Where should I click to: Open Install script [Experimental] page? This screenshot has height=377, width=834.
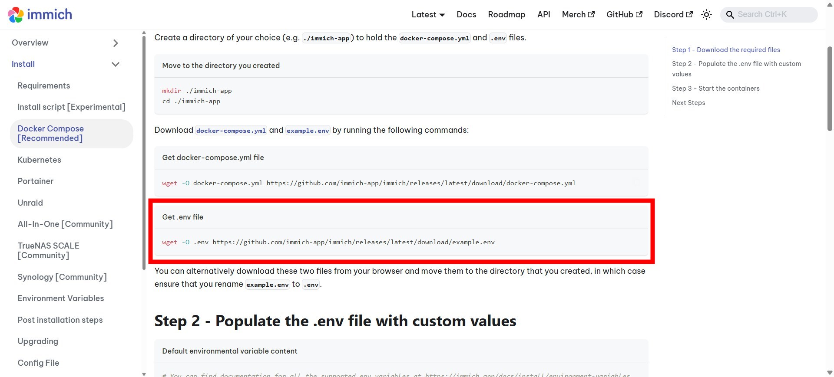[71, 107]
